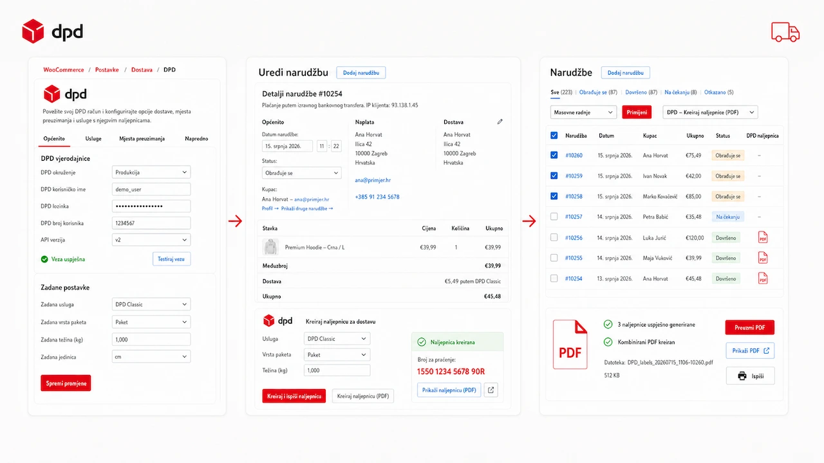Click DPD korisničko ime input field

pos(151,189)
